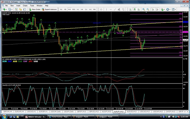This screenshot has height=119, width=190.
Task: Switch timeframe to M5
Action: (x=65, y=9)
